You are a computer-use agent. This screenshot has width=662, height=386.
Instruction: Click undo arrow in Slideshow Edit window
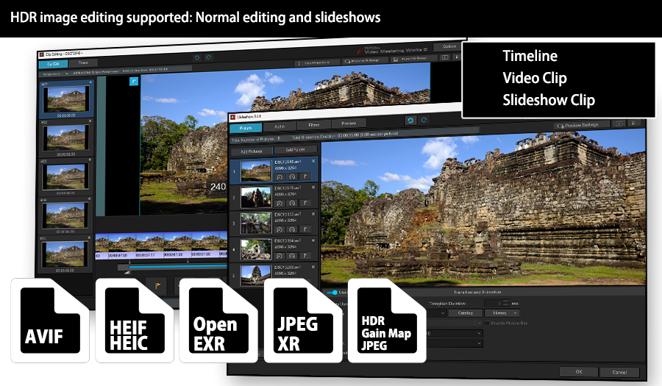click(410, 121)
